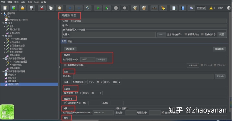The image size is (233, 121).
Task: Toggle the 区分大小写 case-sensitive checkbox
Action: click(x=202, y=65)
